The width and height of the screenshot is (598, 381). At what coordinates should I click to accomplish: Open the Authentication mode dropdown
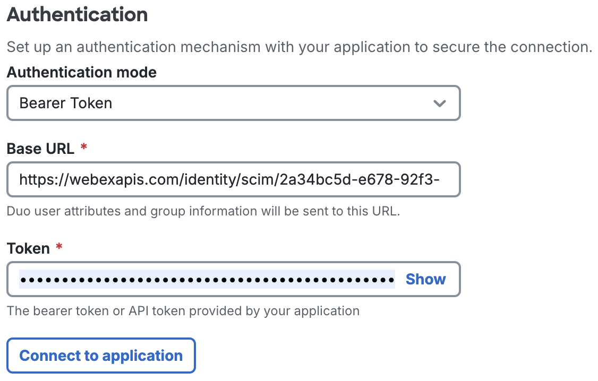click(233, 103)
